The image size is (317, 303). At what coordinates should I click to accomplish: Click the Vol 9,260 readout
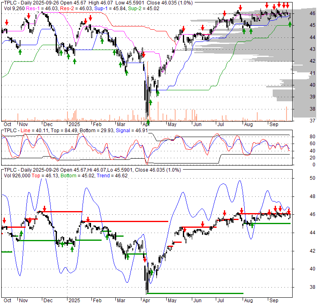[14, 9]
